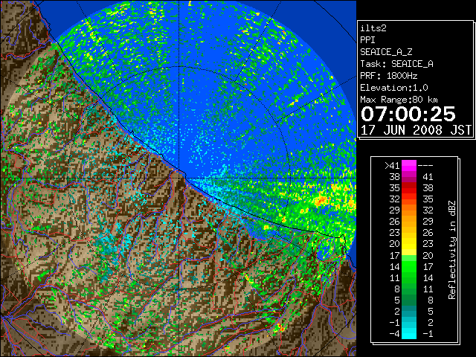The height and width of the screenshot is (357, 476).
Task: Select the "Task: SEAICE_A" line
Action: tap(396, 64)
